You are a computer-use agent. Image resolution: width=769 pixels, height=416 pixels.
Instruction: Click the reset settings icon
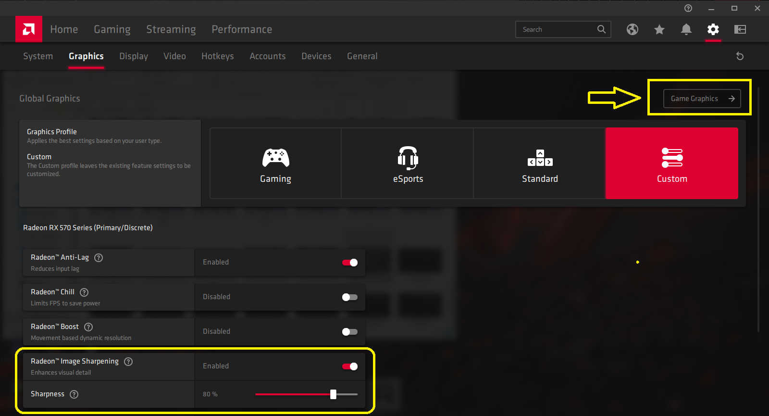click(740, 56)
